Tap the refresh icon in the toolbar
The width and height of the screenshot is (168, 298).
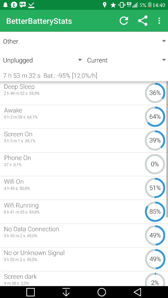[124, 21]
